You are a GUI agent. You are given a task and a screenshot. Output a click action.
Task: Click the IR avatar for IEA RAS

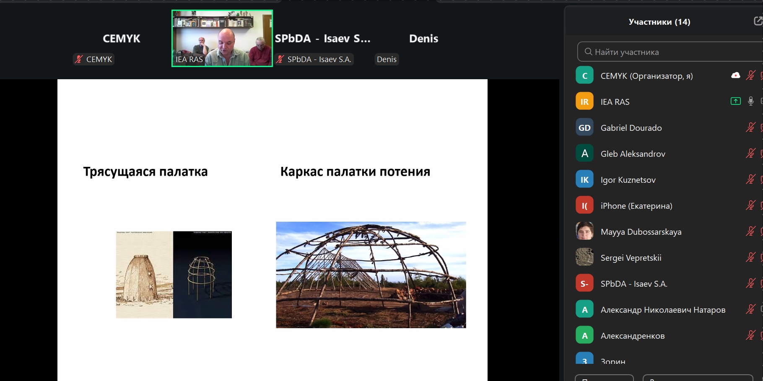(x=584, y=101)
